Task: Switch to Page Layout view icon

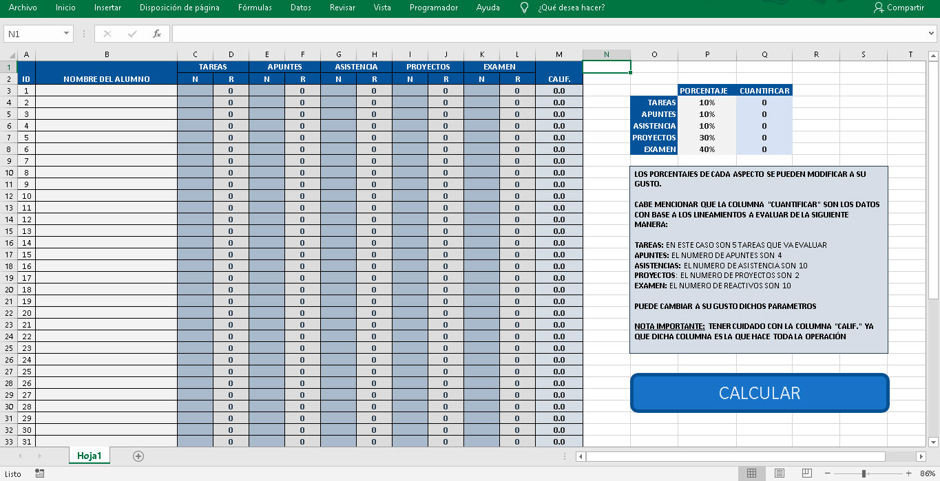Action: pos(780,473)
